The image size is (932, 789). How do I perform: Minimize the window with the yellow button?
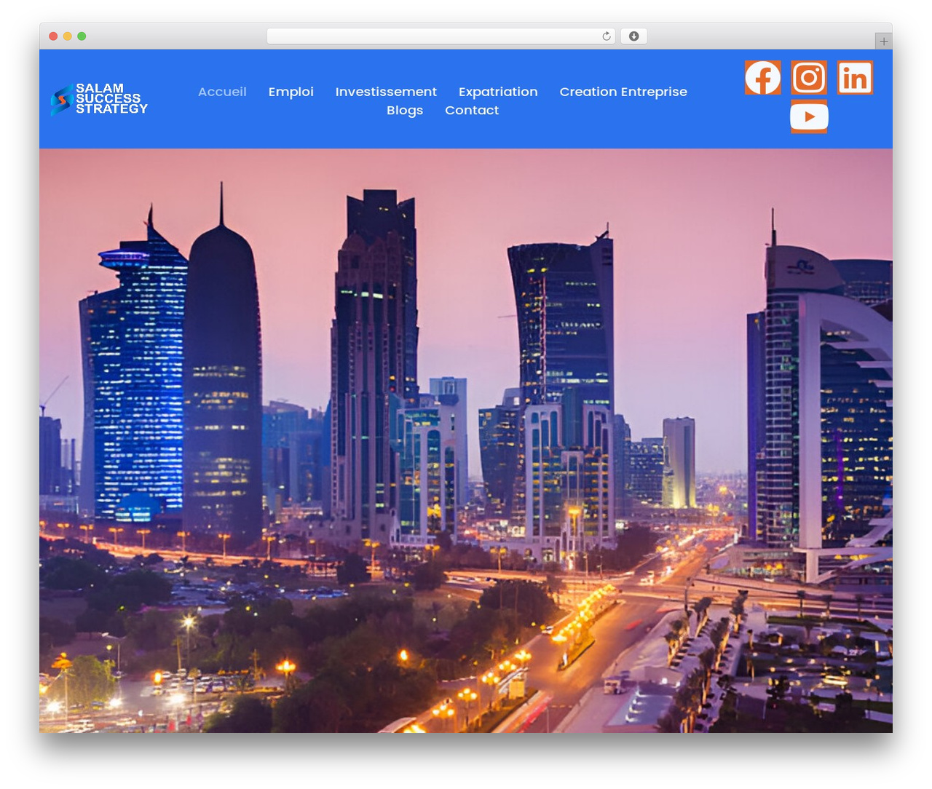(x=68, y=36)
